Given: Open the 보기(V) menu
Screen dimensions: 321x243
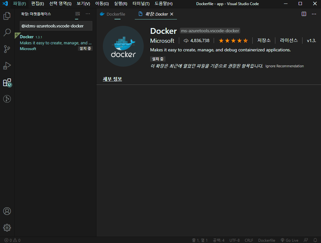Looking at the screenshot, I should click(83, 4).
